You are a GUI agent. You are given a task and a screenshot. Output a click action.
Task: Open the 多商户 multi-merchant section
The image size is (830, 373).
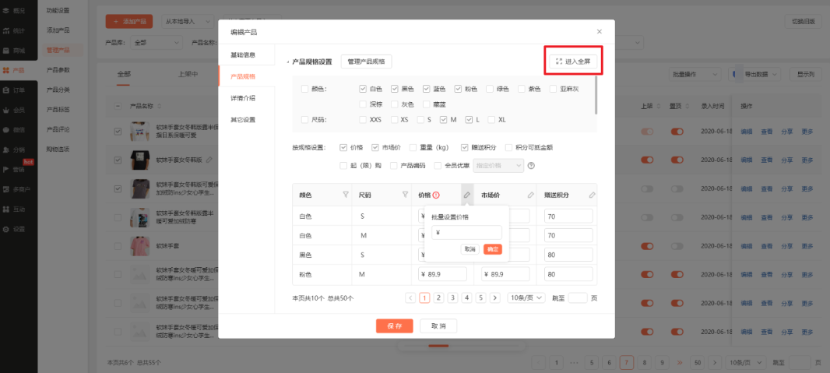pos(16,189)
